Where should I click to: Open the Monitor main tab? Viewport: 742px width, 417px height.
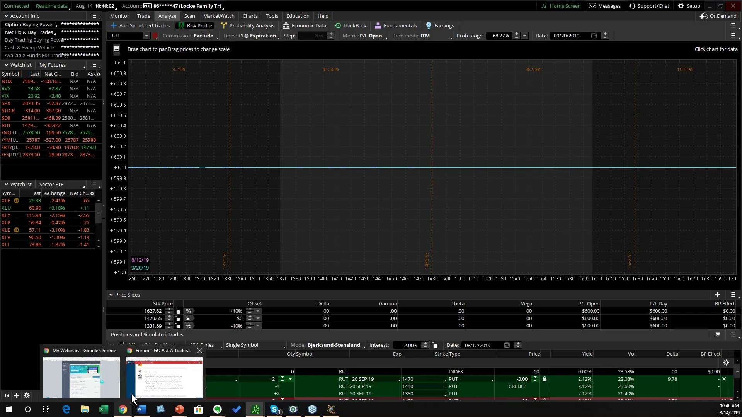coord(119,16)
